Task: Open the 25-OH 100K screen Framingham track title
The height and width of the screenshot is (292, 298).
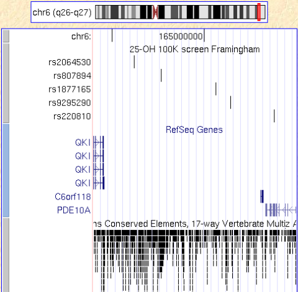Action: (194, 50)
